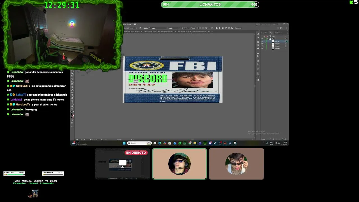Open control bar options menu icon

(x=286, y=28)
